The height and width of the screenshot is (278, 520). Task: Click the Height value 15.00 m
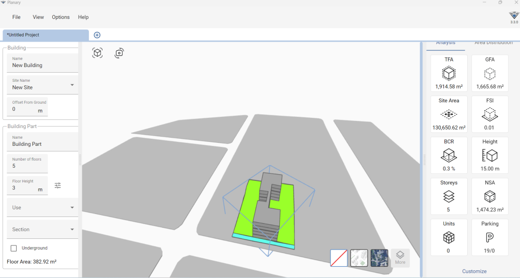coord(490,169)
